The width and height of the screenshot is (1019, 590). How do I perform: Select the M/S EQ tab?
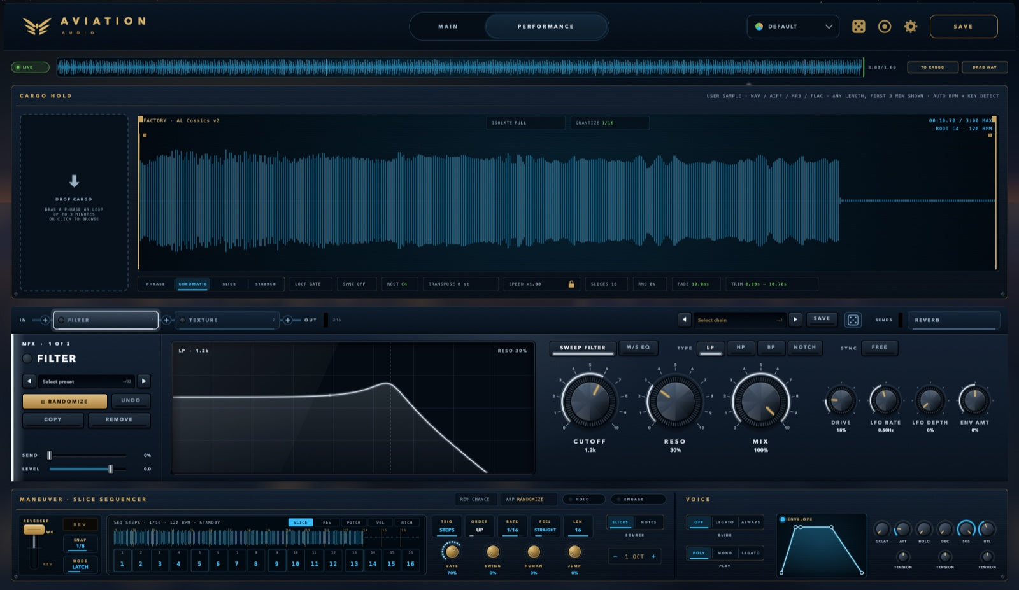[x=638, y=348]
